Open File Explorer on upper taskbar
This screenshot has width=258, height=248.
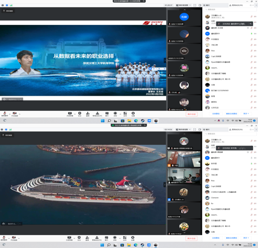(x=129, y=120)
